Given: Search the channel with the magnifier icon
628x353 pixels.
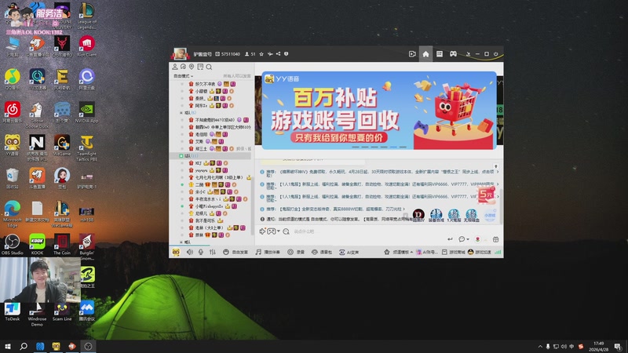Looking at the screenshot, I should (x=209, y=67).
